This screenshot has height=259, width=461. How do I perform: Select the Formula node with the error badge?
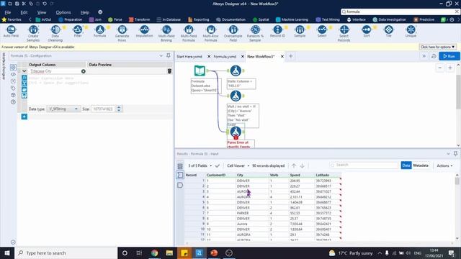[236, 132]
